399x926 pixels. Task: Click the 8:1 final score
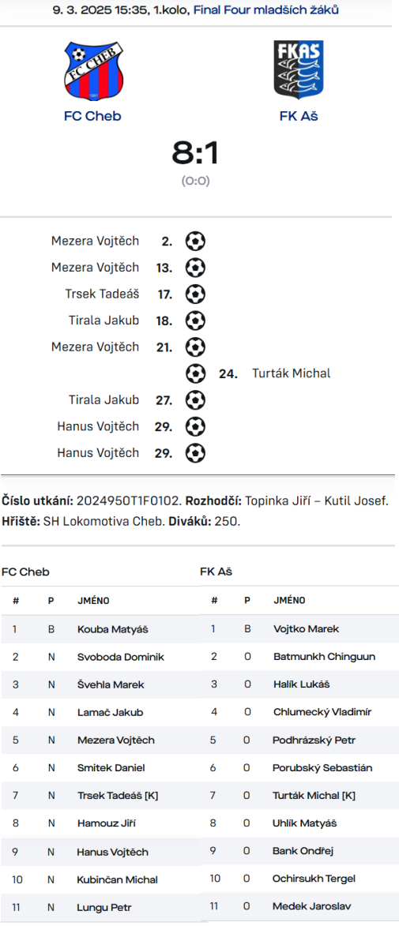click(196, 153)
